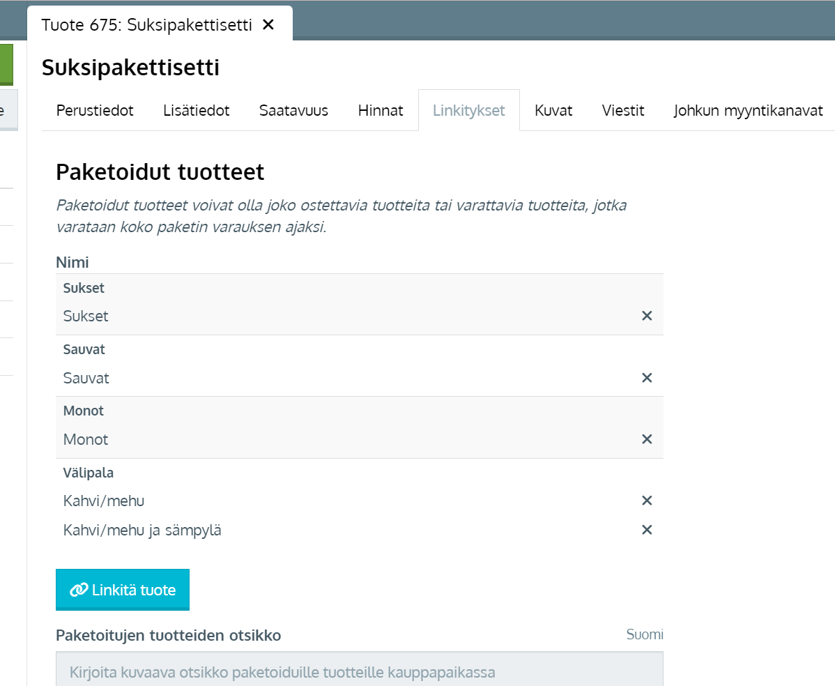Click the packaged products title input field

point(359,672)
